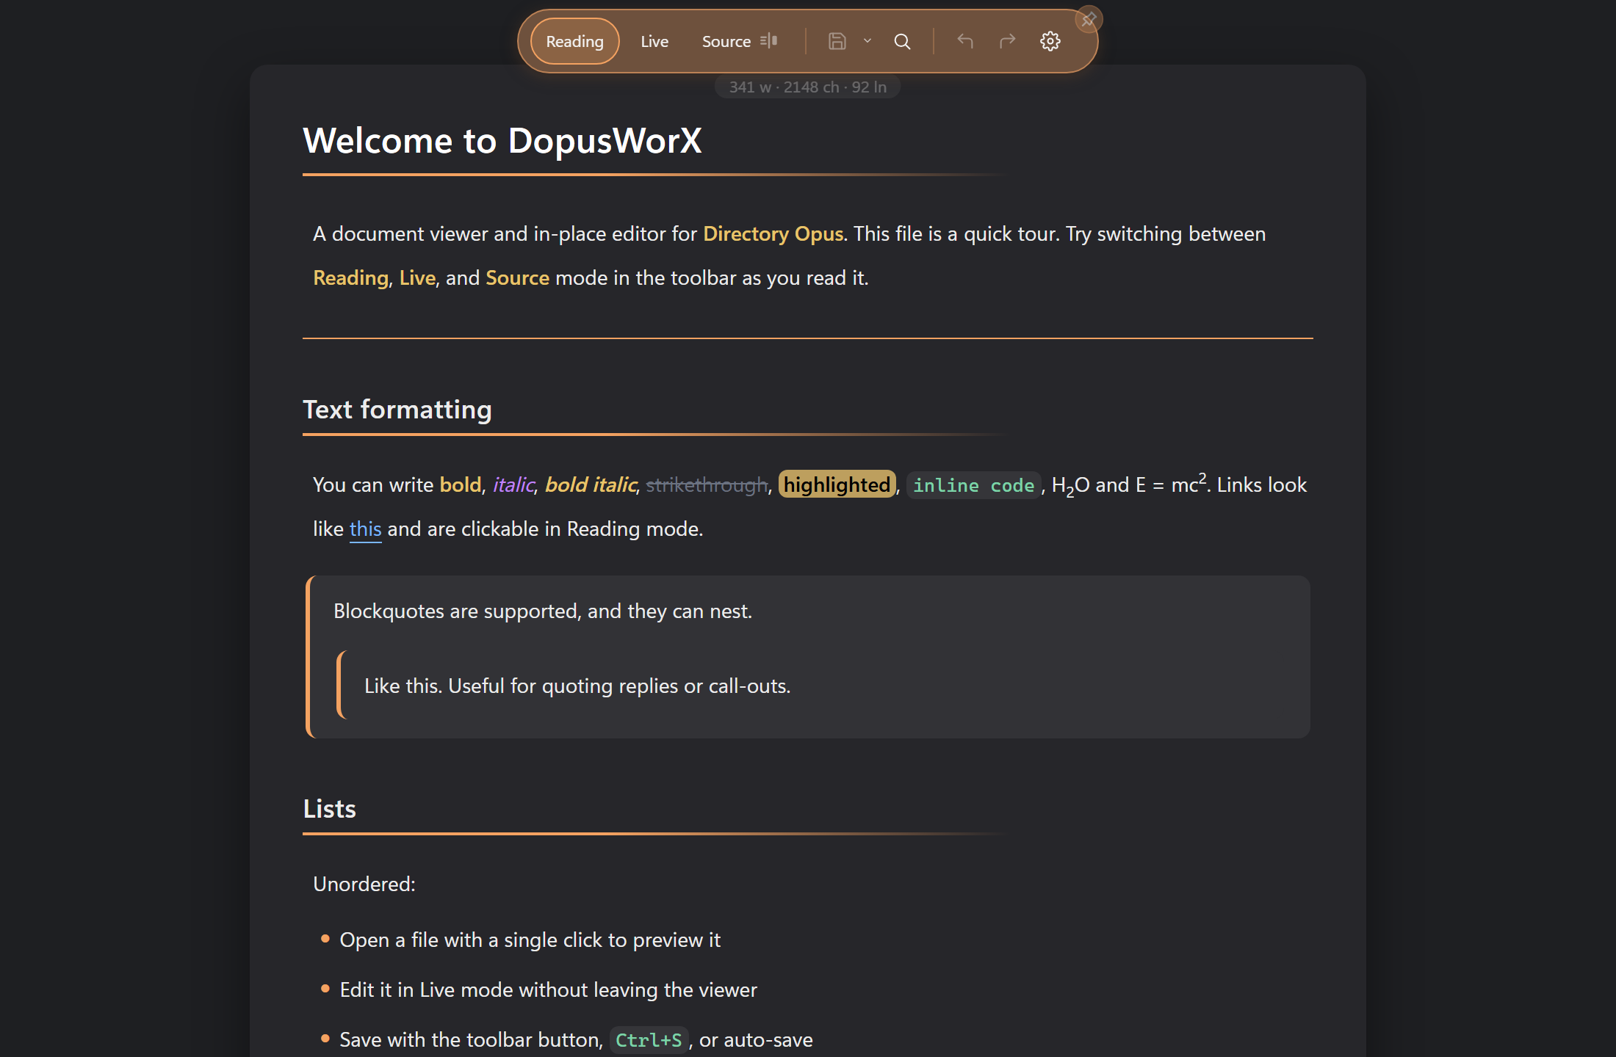Click the purple 'italic' word
The height and width of the screenshot is (1057, 1616).
click(513, 485)
